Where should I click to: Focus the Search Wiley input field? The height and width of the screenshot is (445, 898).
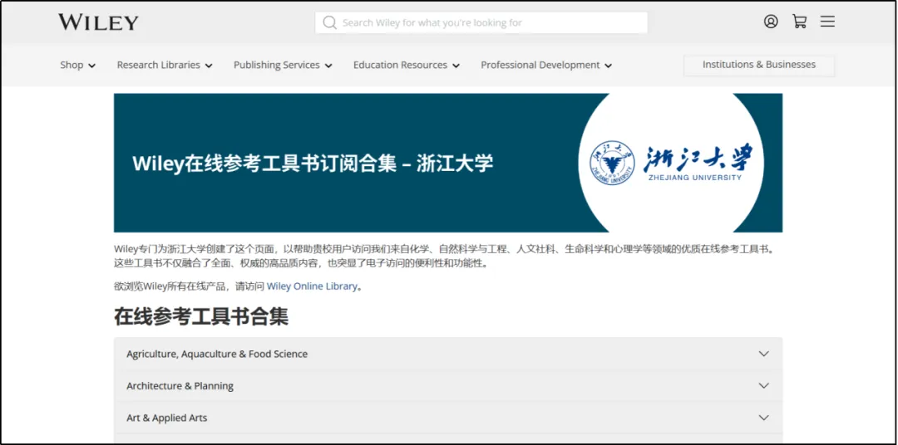tap(481, 23)
